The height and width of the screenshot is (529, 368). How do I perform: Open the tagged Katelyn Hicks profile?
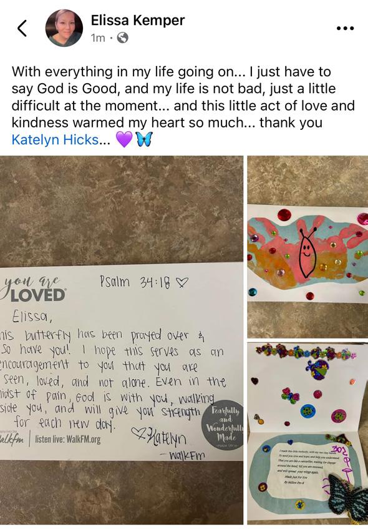pyautogui.click(x=56, y=139)
